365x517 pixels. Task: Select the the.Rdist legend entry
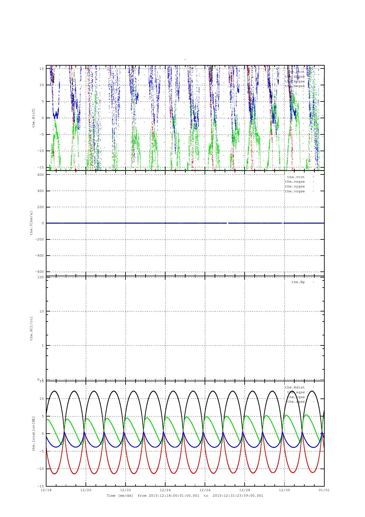tap(295, 387)
